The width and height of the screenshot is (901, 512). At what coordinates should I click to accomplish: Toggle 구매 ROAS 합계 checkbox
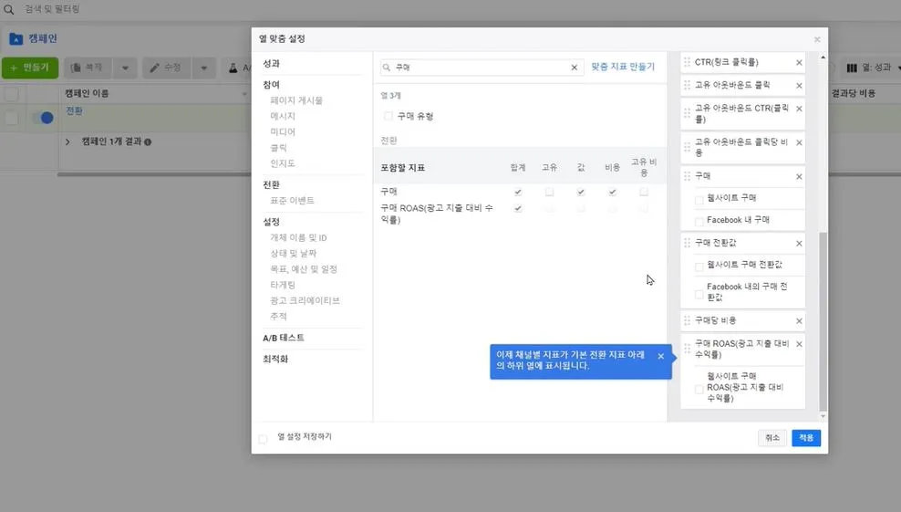pyautogui.click(x=518, y=208)
